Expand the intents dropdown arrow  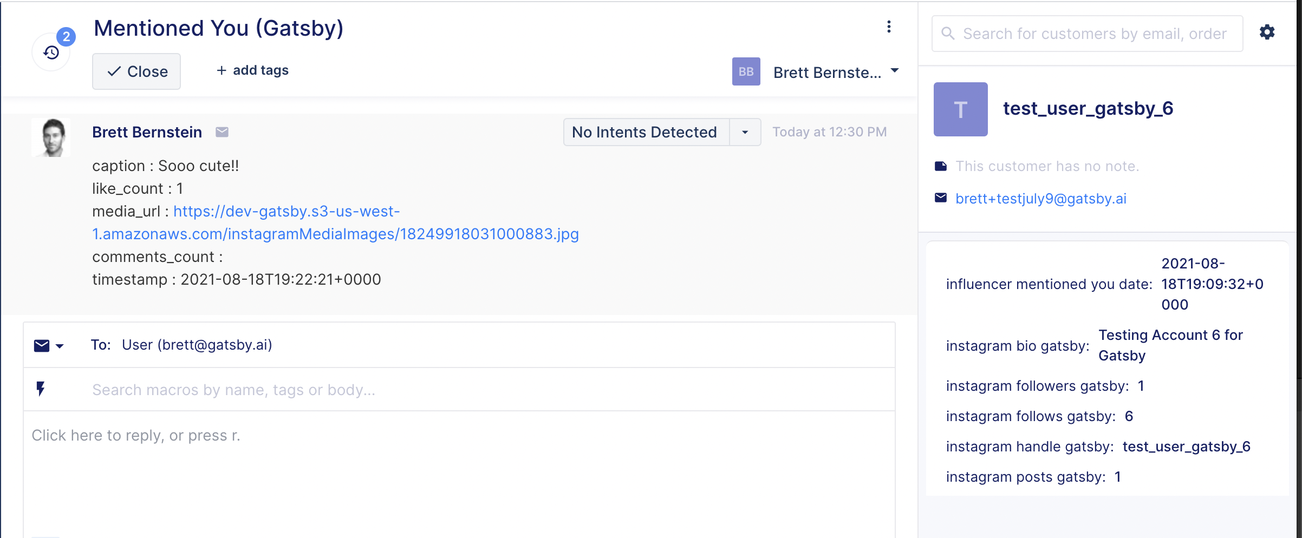[x=745, y=132]
